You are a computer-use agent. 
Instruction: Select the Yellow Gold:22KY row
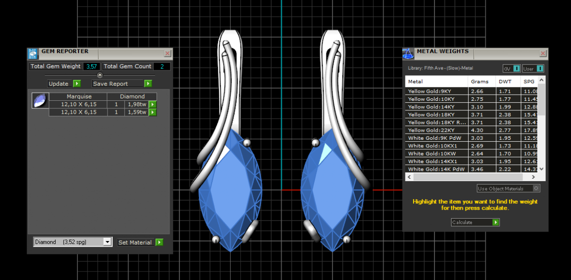coord(472,130)
